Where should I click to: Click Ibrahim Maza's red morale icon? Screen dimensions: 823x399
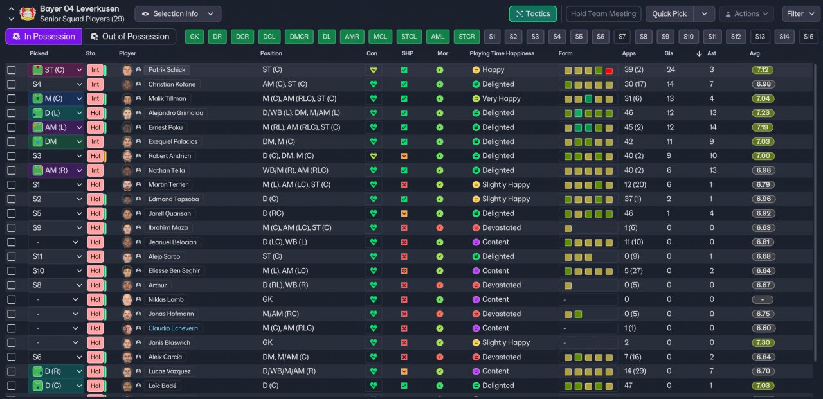pos(439,227)
